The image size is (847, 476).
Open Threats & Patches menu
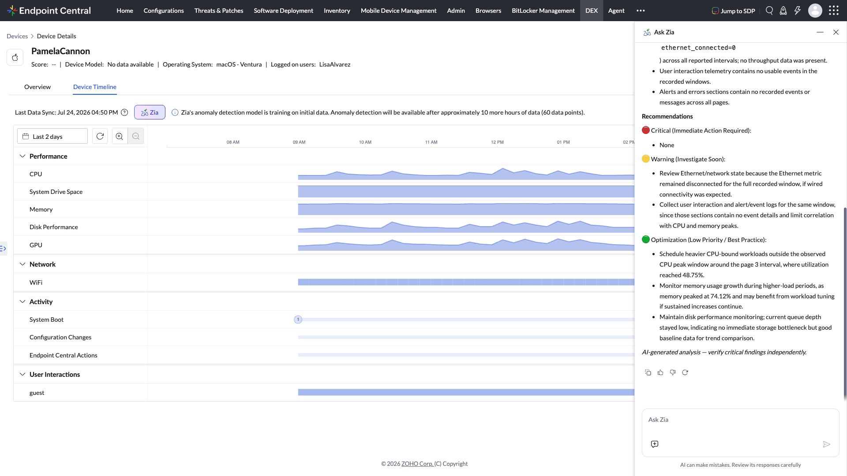pyautogui.click(x=219, y=11)
